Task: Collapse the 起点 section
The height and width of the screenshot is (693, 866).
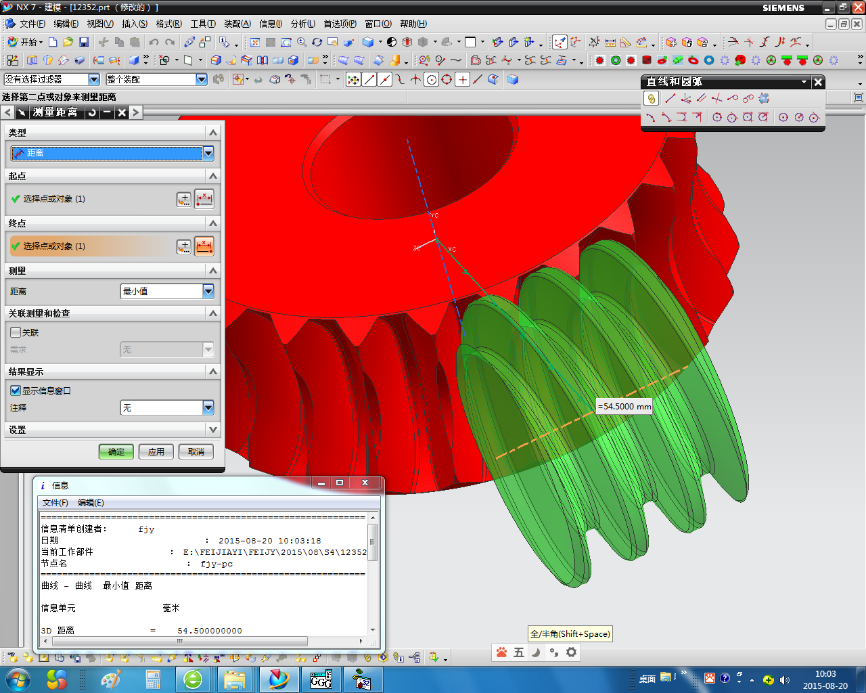Action: coord(213,176)
